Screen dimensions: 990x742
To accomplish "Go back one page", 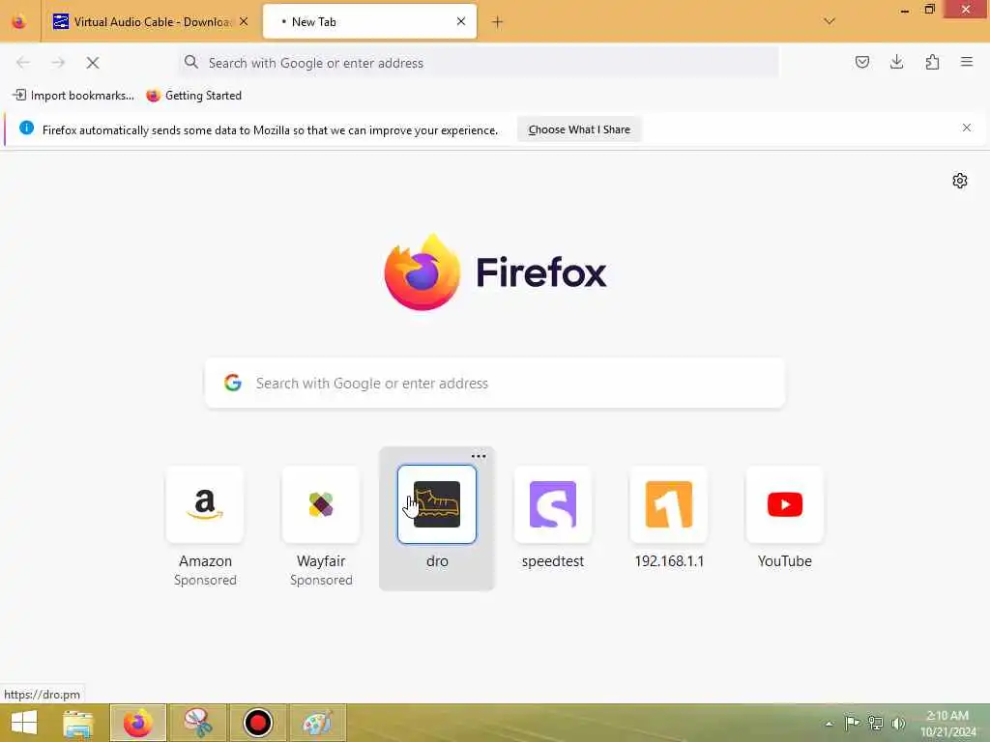I will click(23, 63).
